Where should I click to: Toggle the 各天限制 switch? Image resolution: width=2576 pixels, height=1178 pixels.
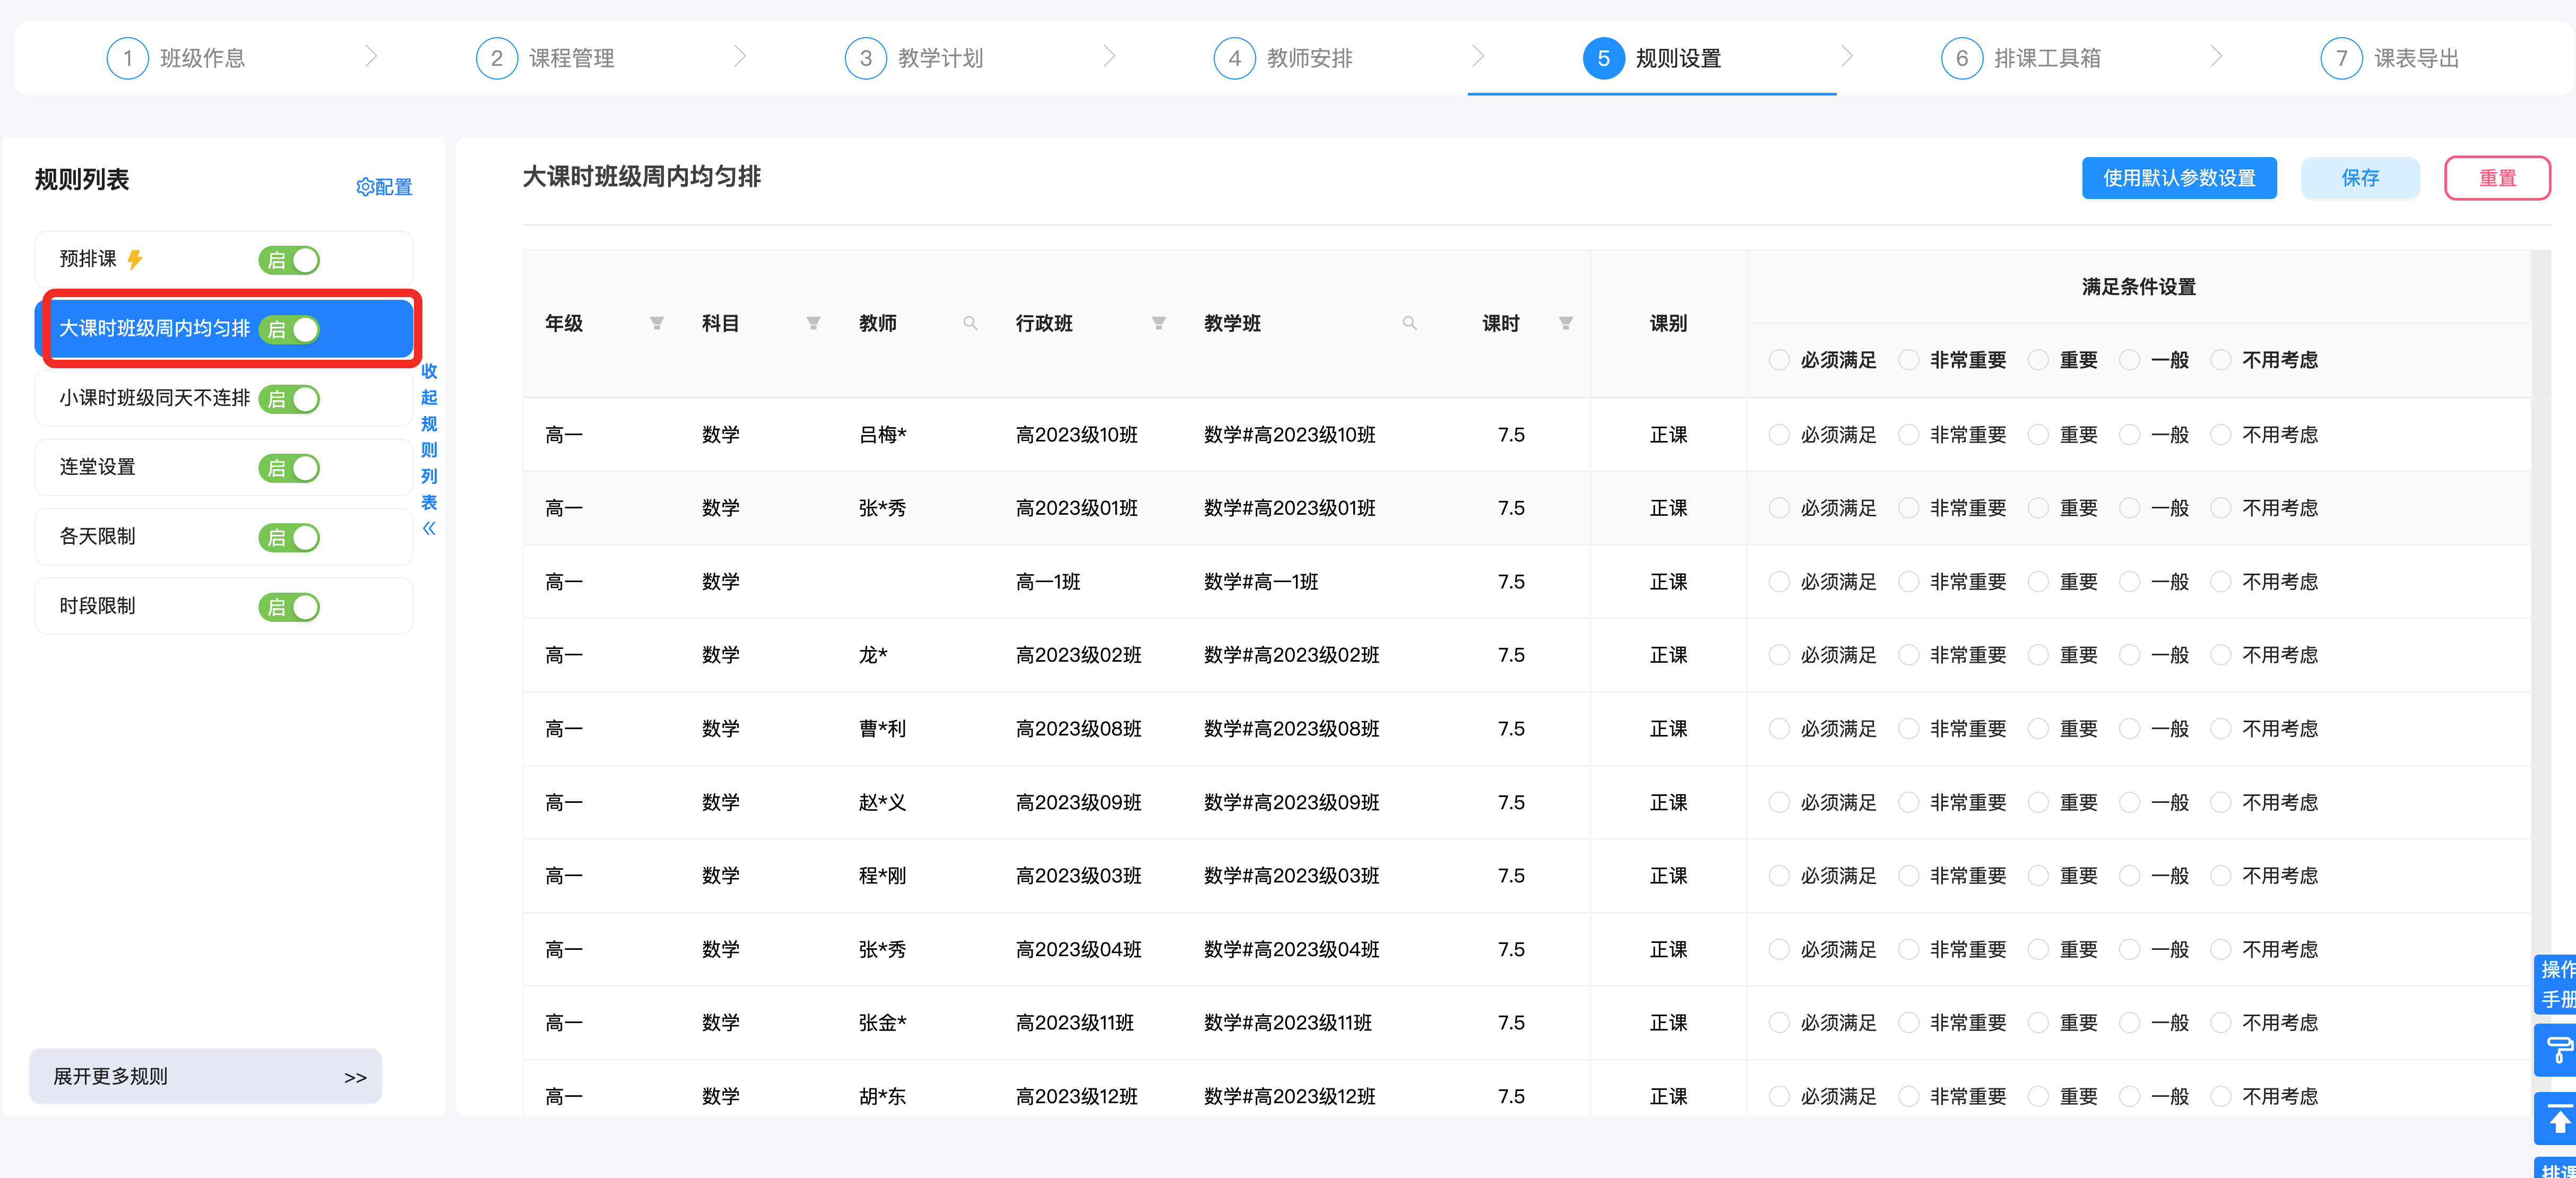coord(289,537)
